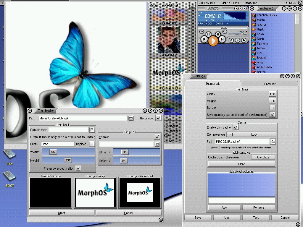Click the ANR volume slider knob
The width and height of the screenshot is (303, 227).
pyautogui.click(x=242, y=34)
